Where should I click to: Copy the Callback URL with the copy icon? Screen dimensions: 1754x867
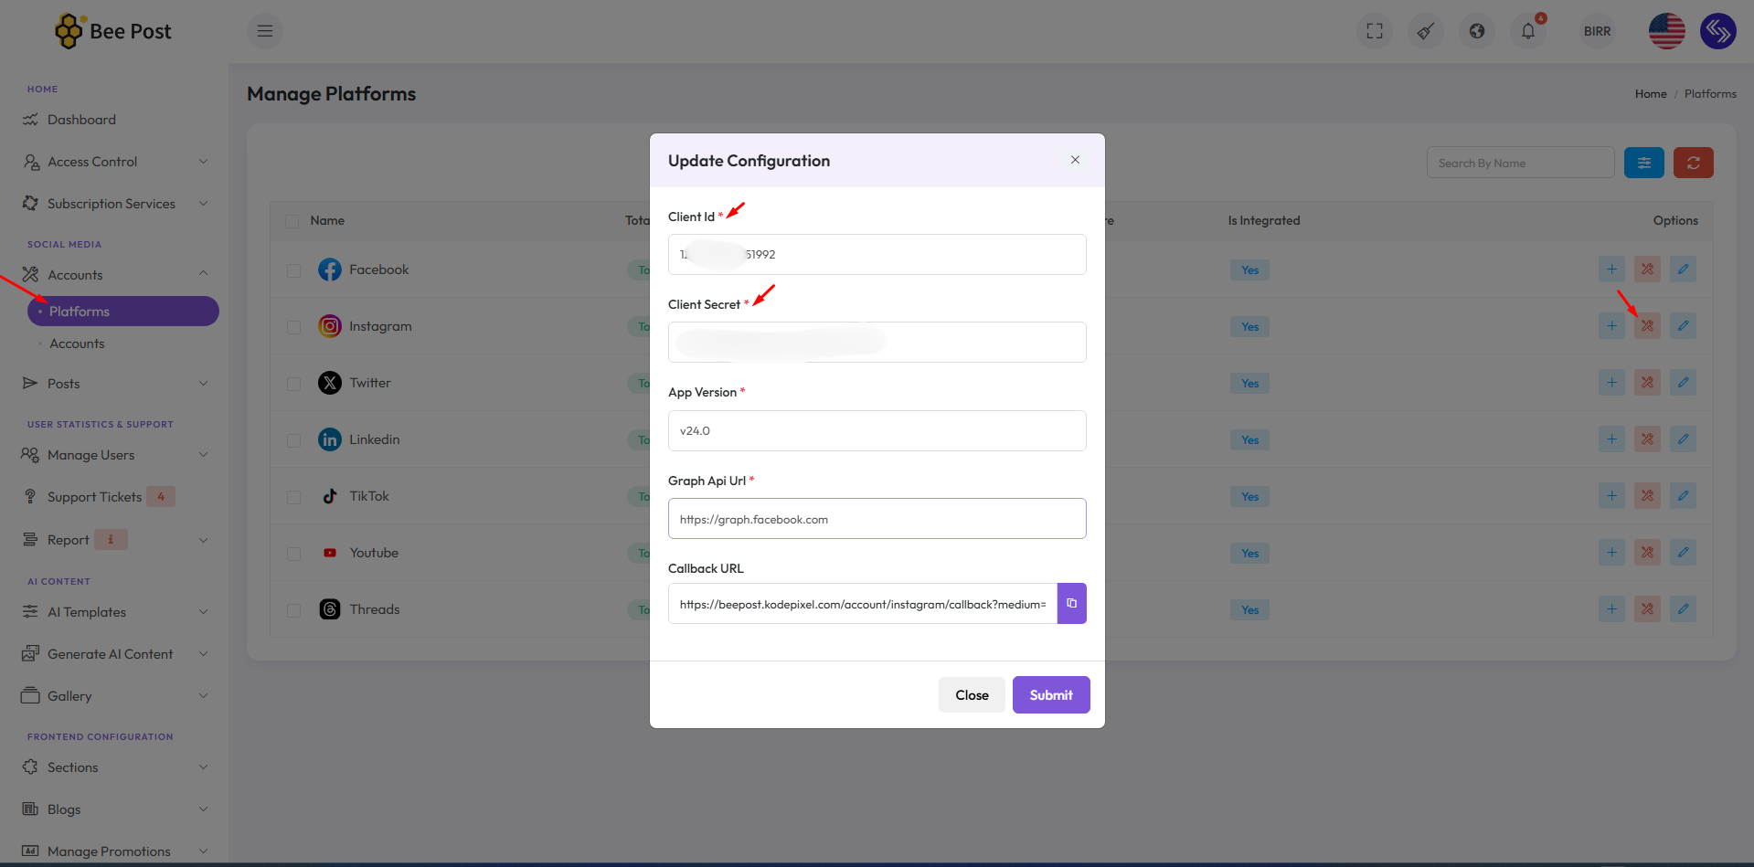[1071, 604]
